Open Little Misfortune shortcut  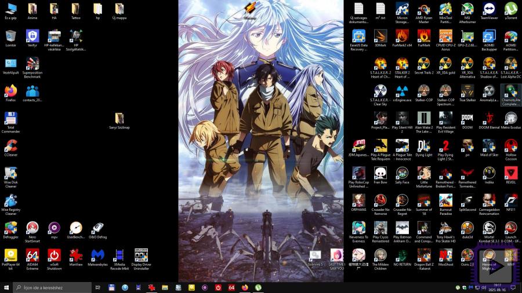[x=424, y=177]
